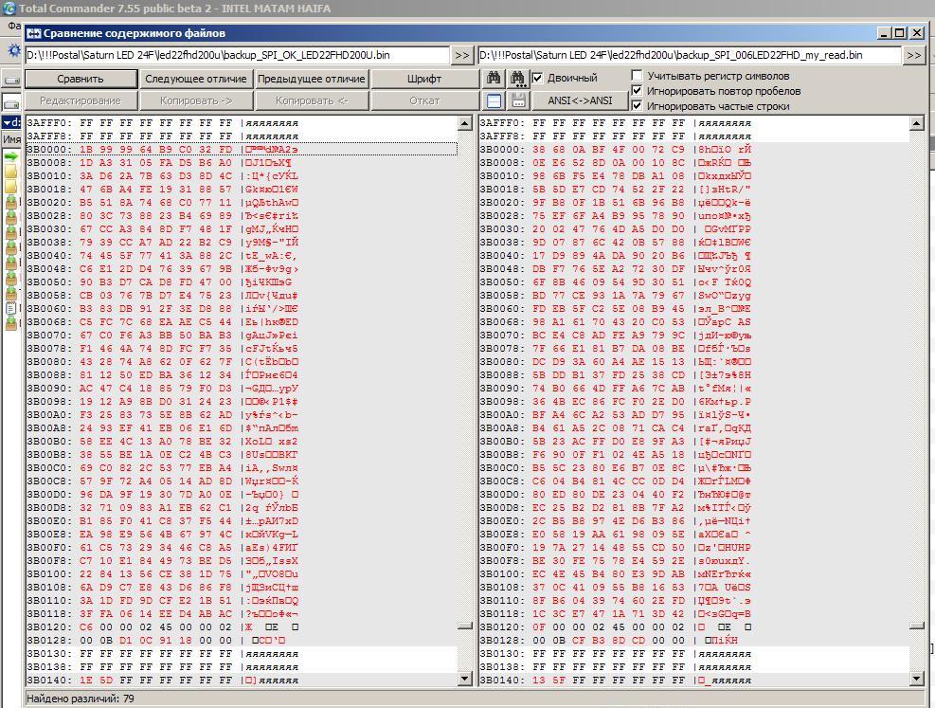The width and height of the screenshot is (935, 708).
Task: Click the compare window title bar icon
Action: (x=33, y=33)
